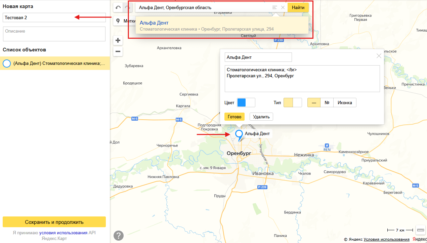Choose Альфа Дент search suggestion

tap(222, 26)
